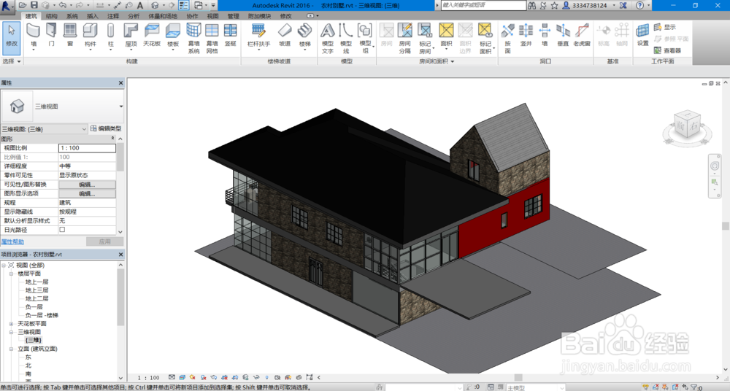Toggle the 日光路径 checkbox

click(x=62, y=230)
